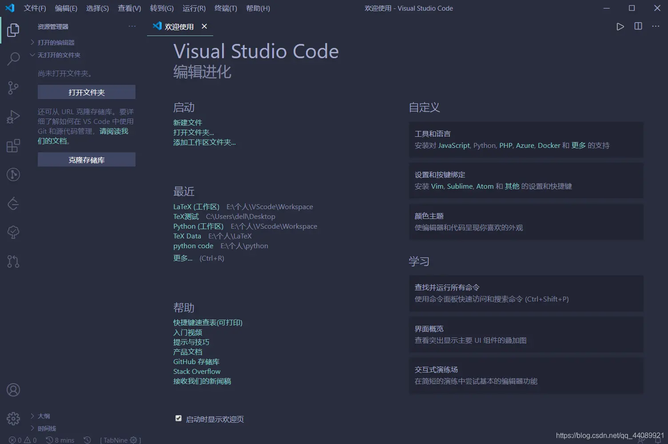Screen dimensions: 668x444
Task: Open recent TeX测试 folder
Action: pos(186,216)
